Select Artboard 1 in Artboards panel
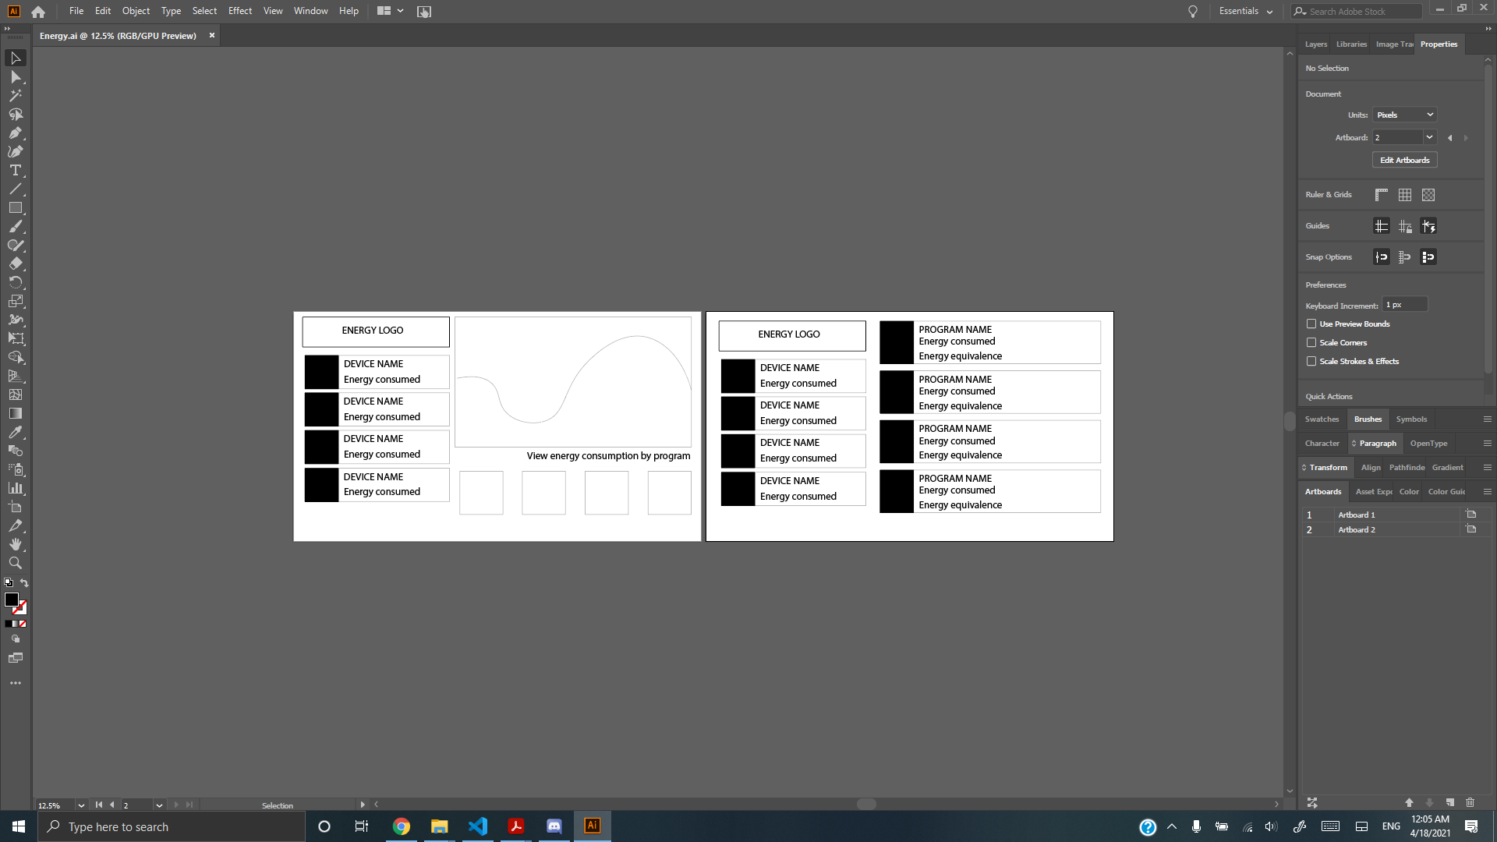This screenshot has width=1497, height=842. [x=1356, y=515]
